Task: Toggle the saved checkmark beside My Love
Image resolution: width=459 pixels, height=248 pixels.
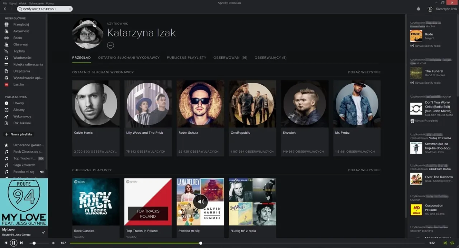Action: 43,232
